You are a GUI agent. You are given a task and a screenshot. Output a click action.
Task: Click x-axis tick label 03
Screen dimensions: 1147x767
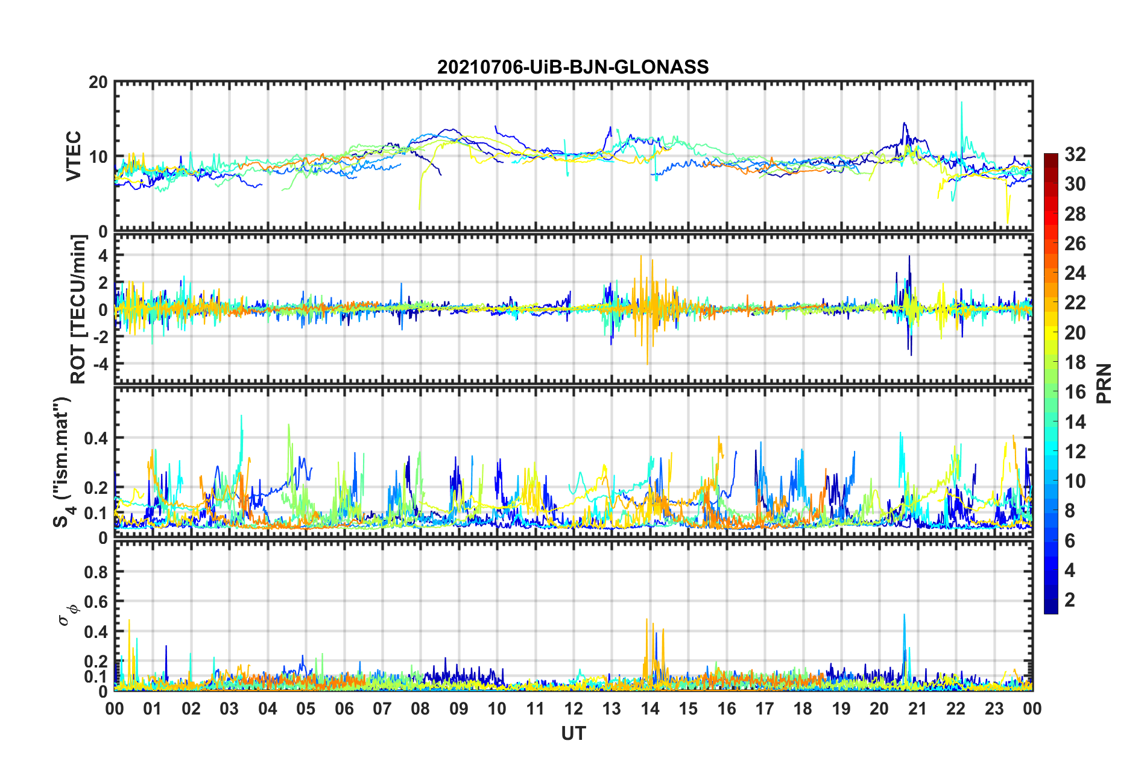(x=229, y=709)
